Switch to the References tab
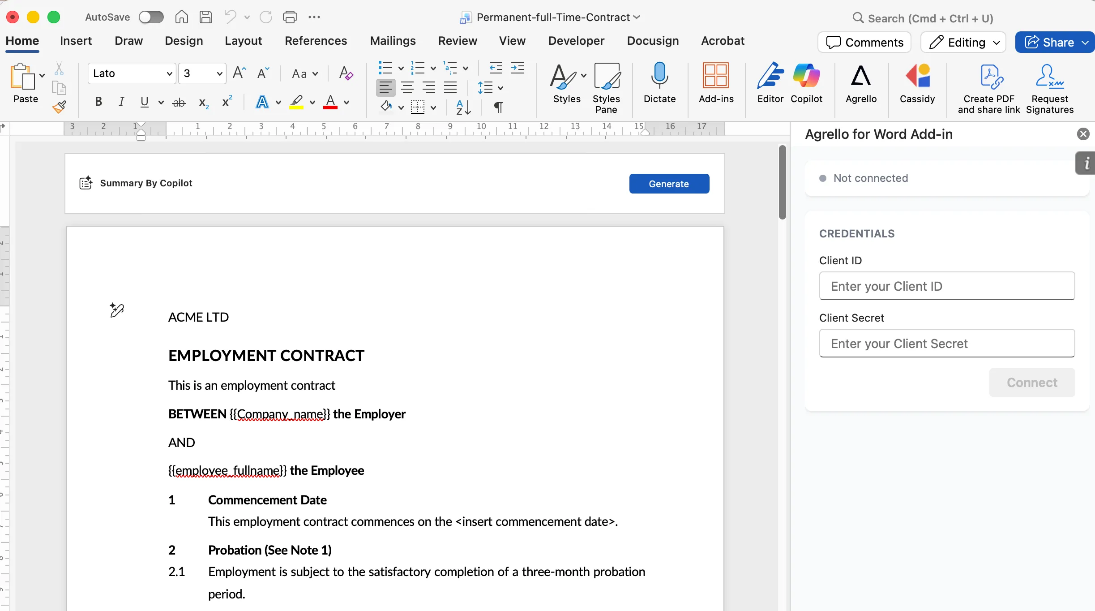The height and width of the screenshot is (611, 1095). coord(316,41)
